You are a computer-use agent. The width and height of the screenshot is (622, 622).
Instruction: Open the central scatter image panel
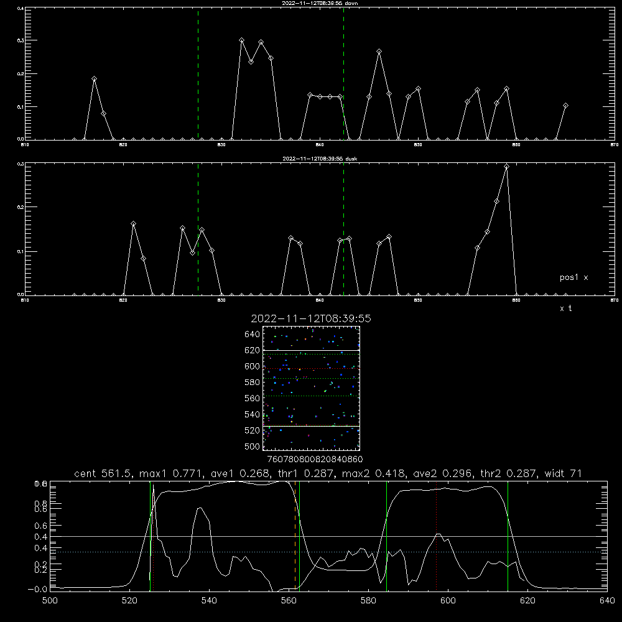[312, 388]
